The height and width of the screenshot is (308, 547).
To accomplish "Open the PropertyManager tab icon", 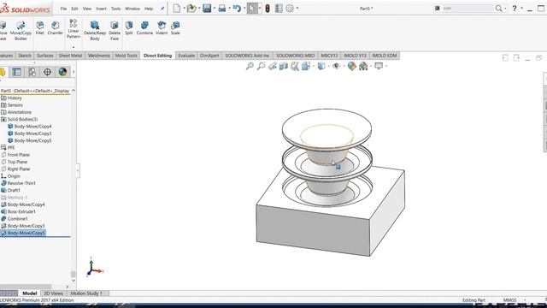I will [16, 72].
